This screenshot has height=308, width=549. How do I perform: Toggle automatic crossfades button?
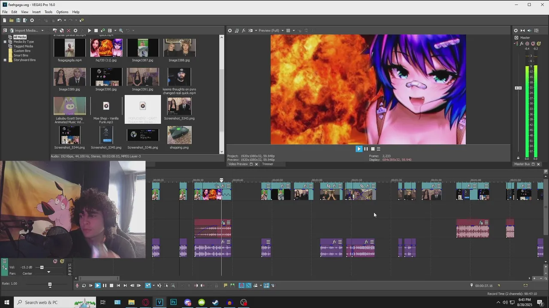pos(248,285)
